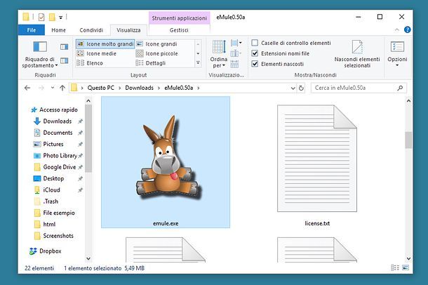428x285 pixels.
Task: Go back with the Back arrow
Action: pyautogui.click(x=27, y=88)
